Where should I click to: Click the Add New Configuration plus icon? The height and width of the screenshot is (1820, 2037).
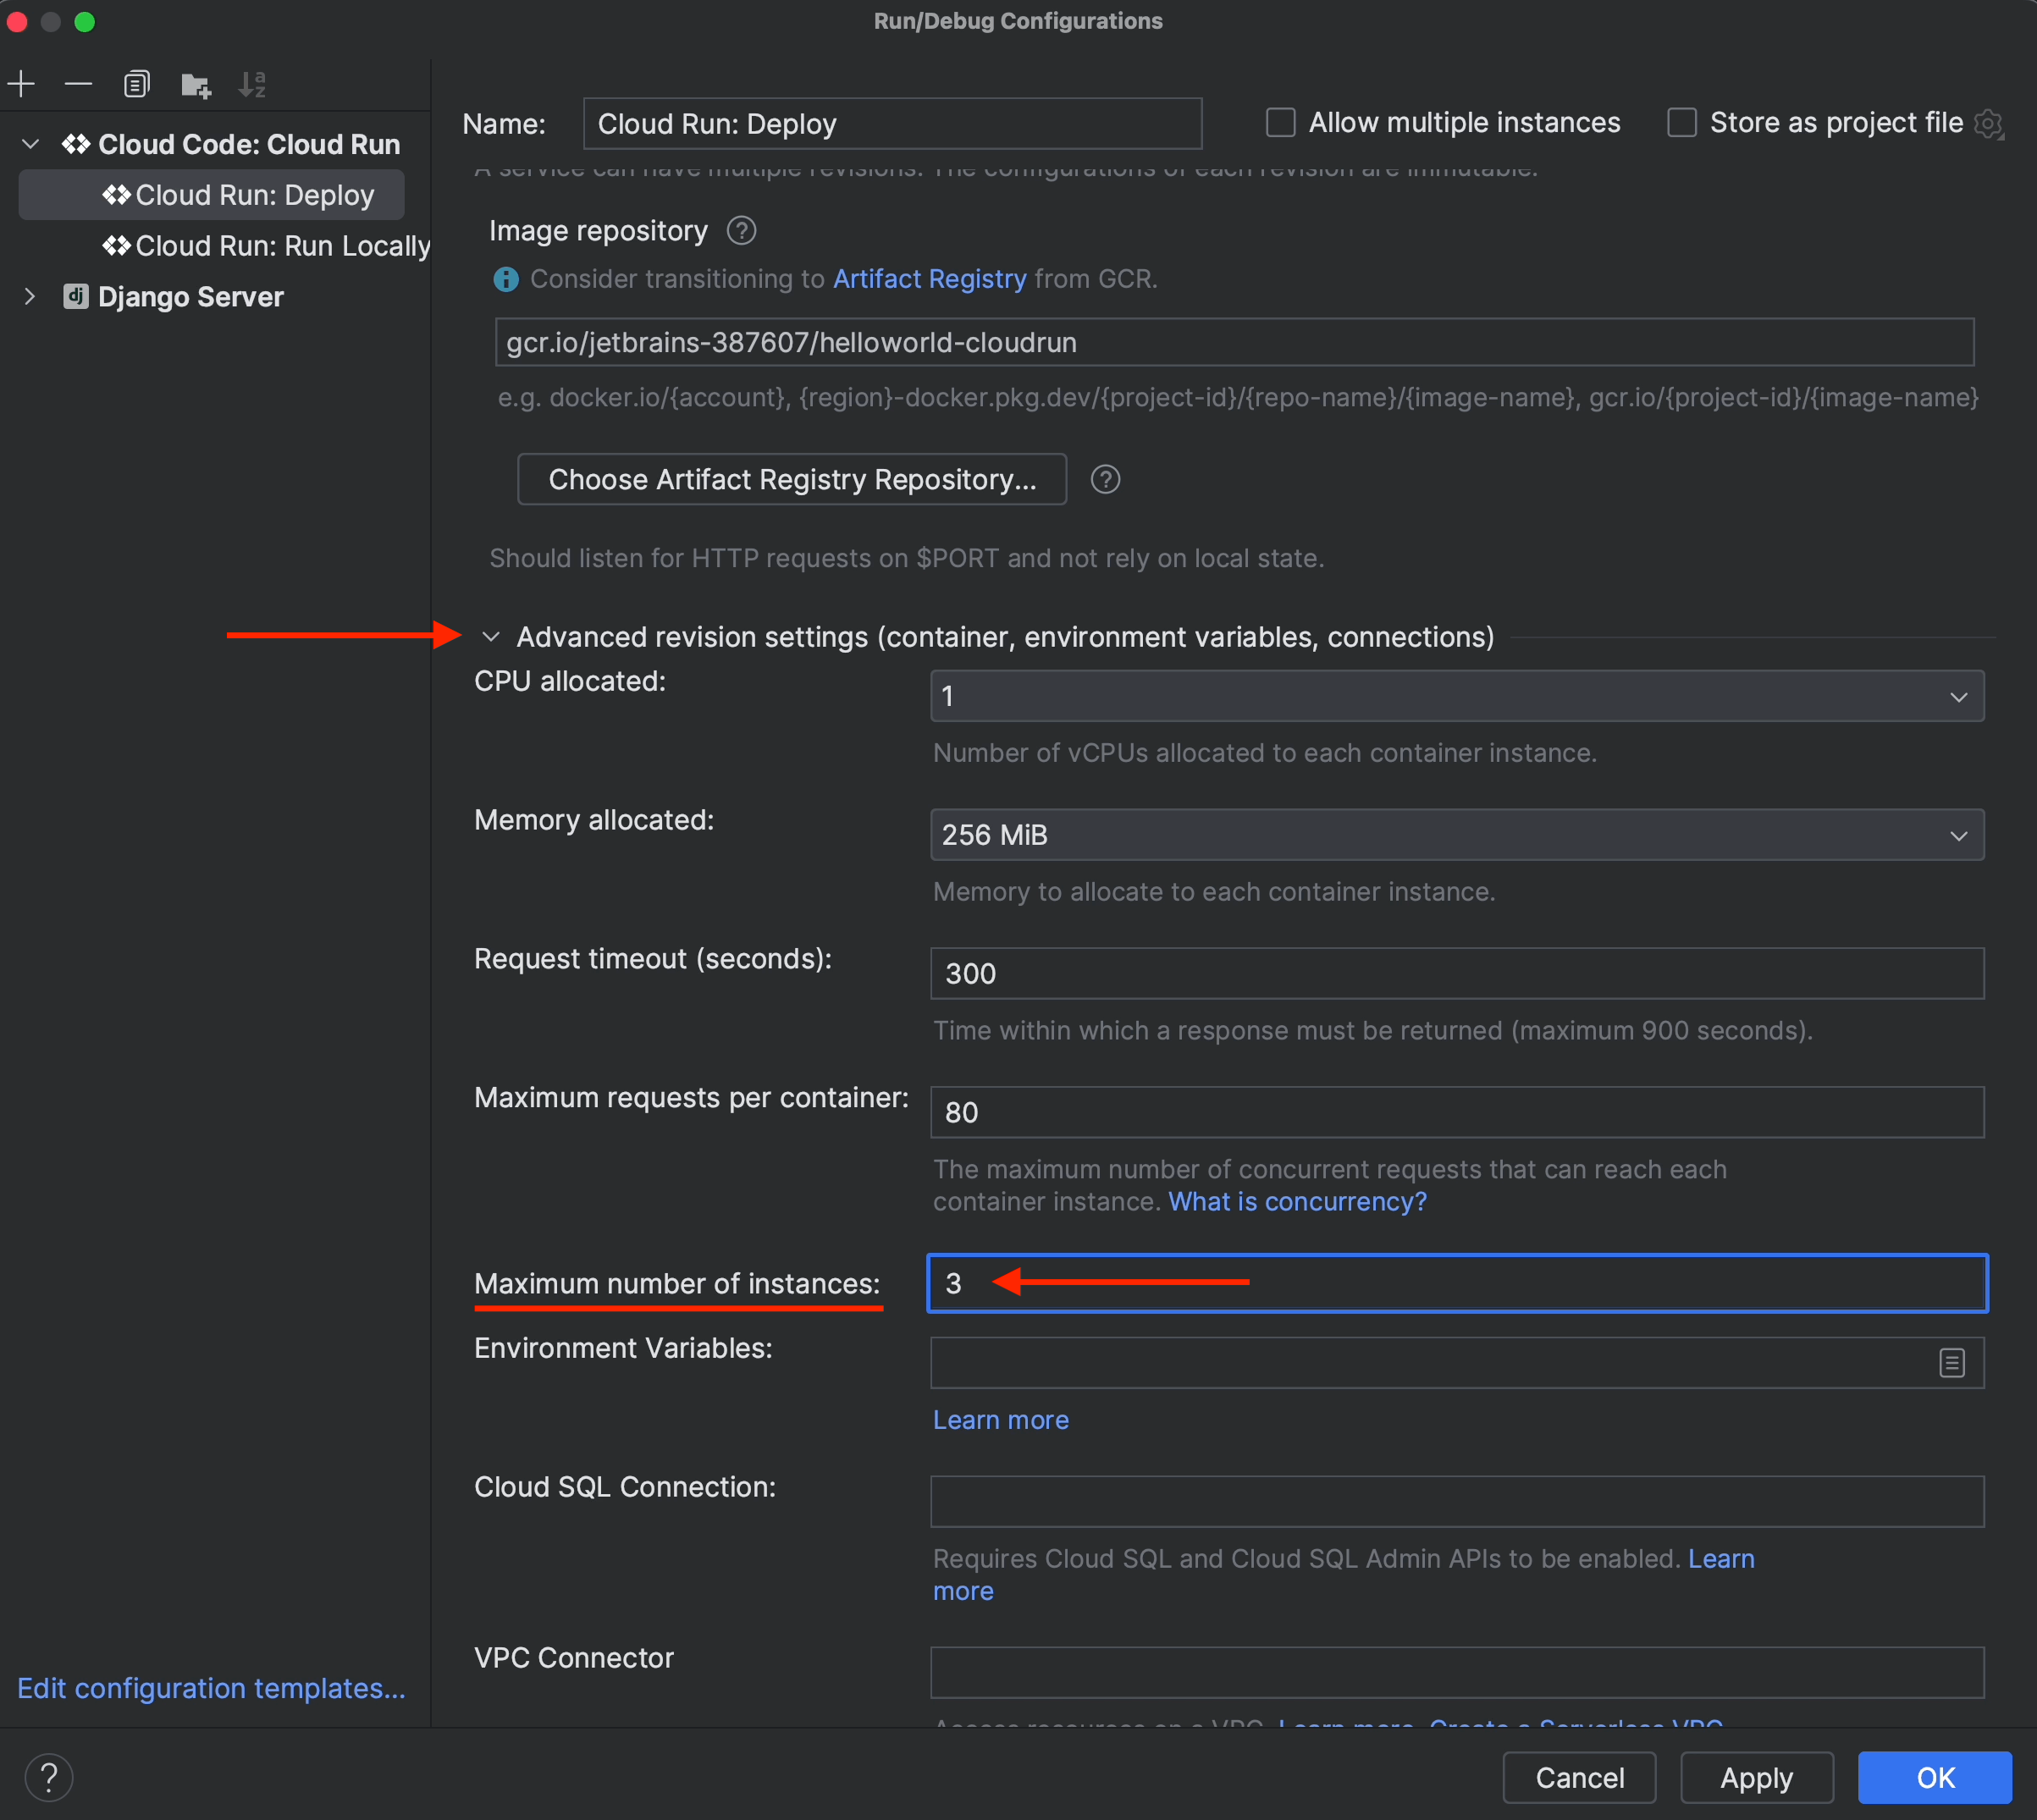point(21,84)
